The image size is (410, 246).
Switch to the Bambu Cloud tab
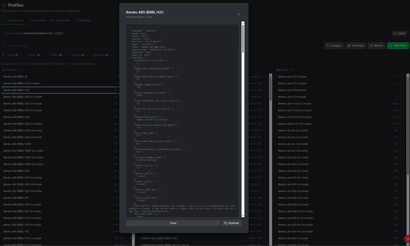[x=14, y=20]
